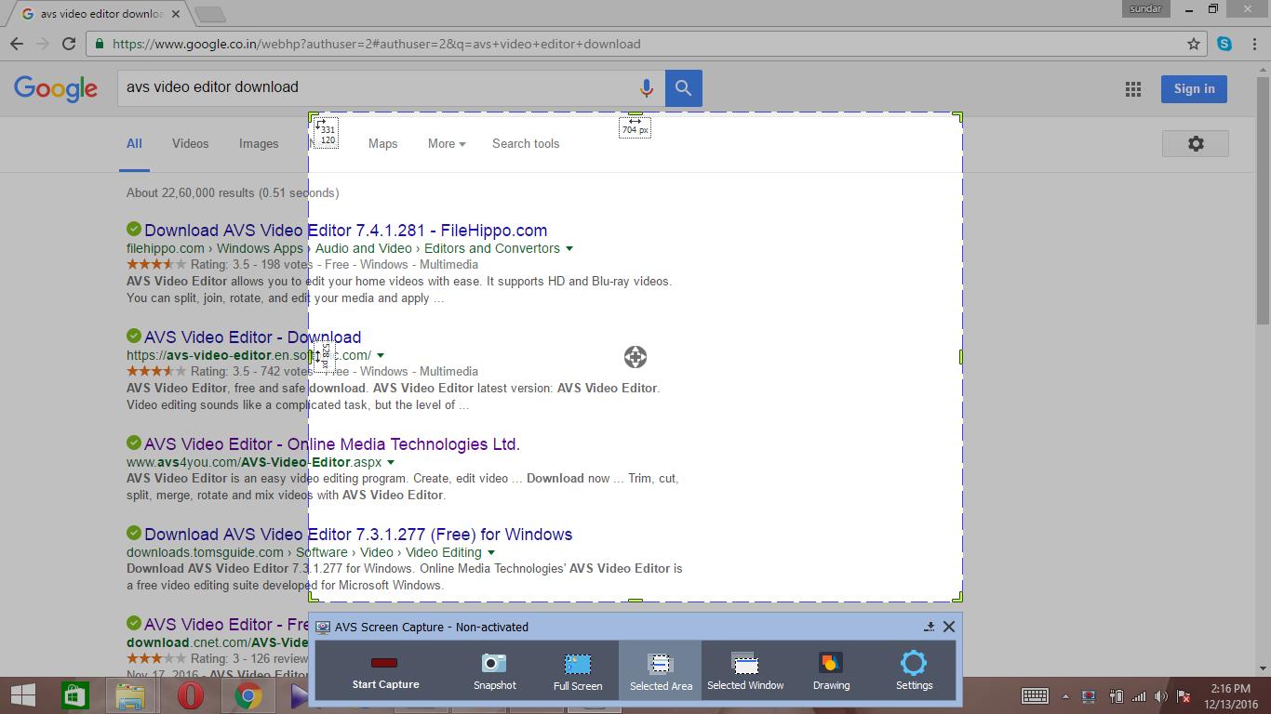Open the Windows Store taskbar icon
This screenshot has width=1271, height=714.
74,695
